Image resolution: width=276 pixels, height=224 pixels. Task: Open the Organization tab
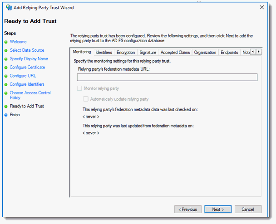coord(205,53)
